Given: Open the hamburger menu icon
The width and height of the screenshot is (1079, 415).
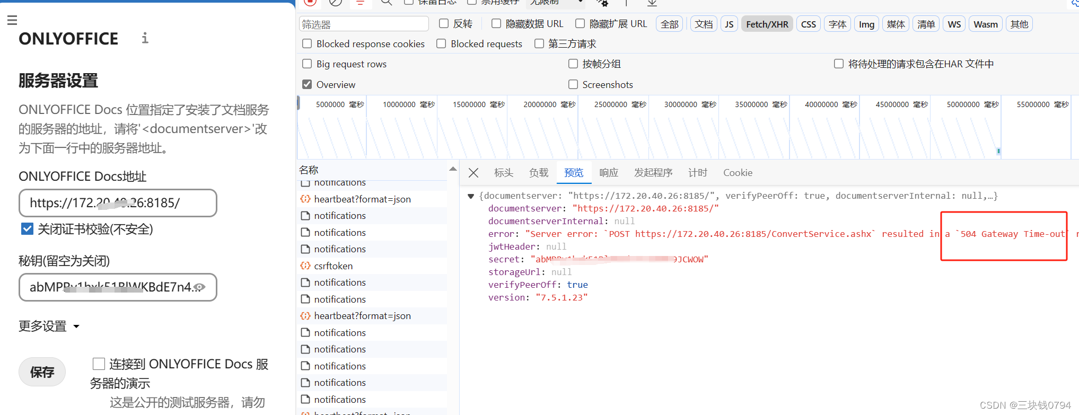Looking at the screenshot, I should pos(12,20).
